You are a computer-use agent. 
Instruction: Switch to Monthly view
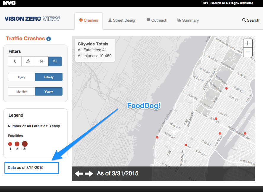pyautogui.click(x=22, y=91)
